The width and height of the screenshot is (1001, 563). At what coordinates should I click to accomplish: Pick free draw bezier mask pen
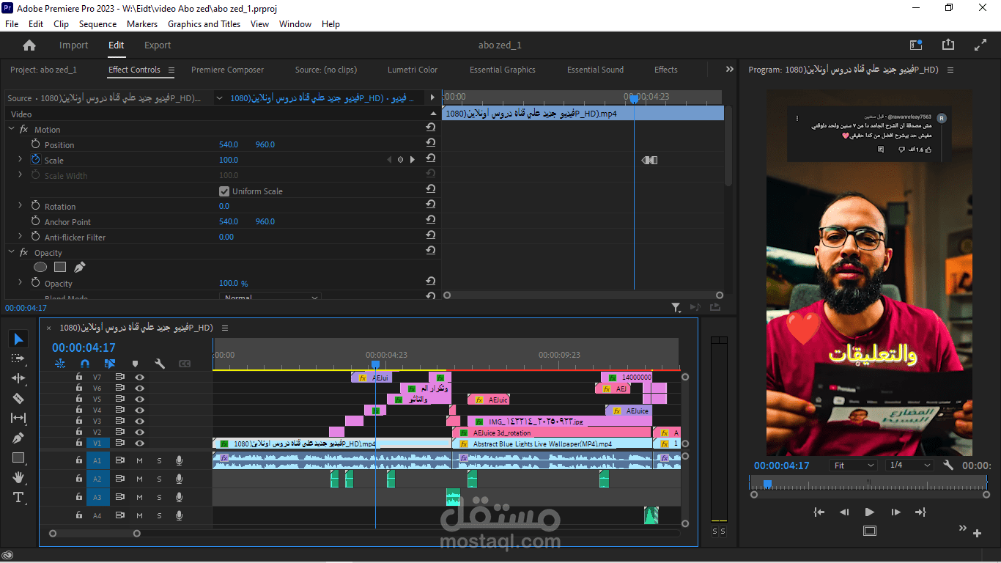click(x=79, y=268)
